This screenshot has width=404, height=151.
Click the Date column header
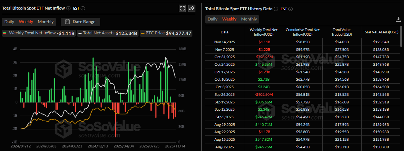(224, 32)
